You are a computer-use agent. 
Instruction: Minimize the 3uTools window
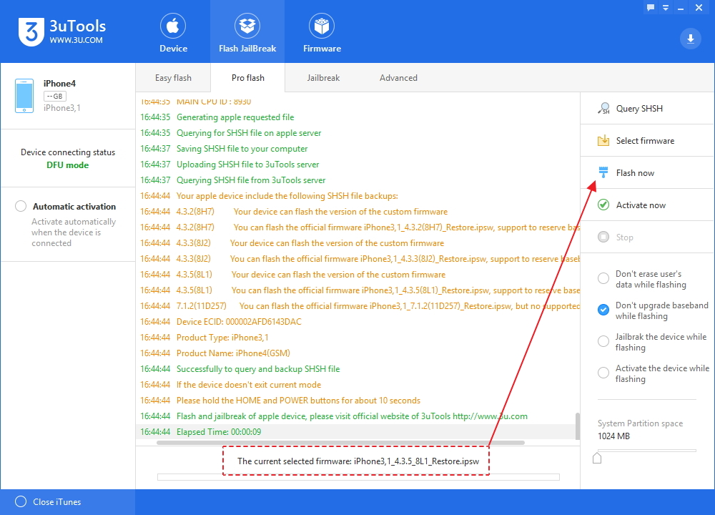(x=681, y=8)
